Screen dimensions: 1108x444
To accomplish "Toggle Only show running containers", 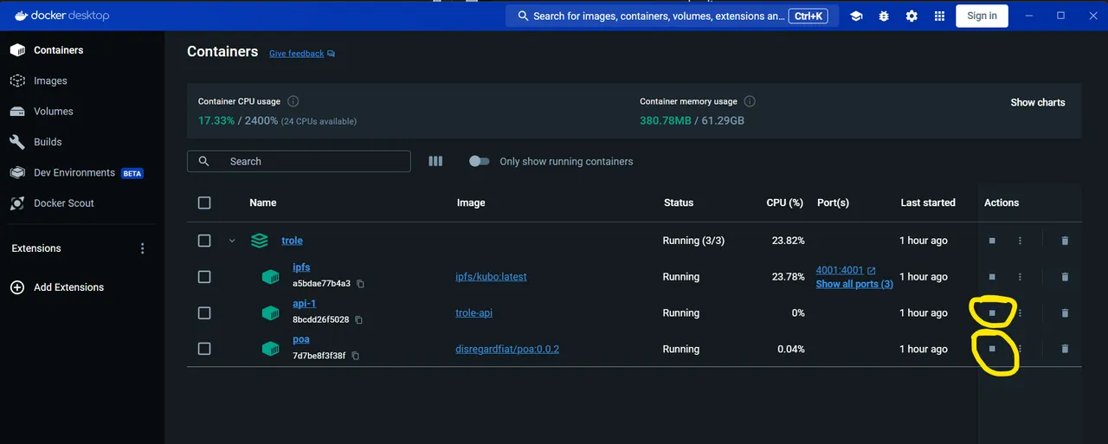I will coord(480,161).
